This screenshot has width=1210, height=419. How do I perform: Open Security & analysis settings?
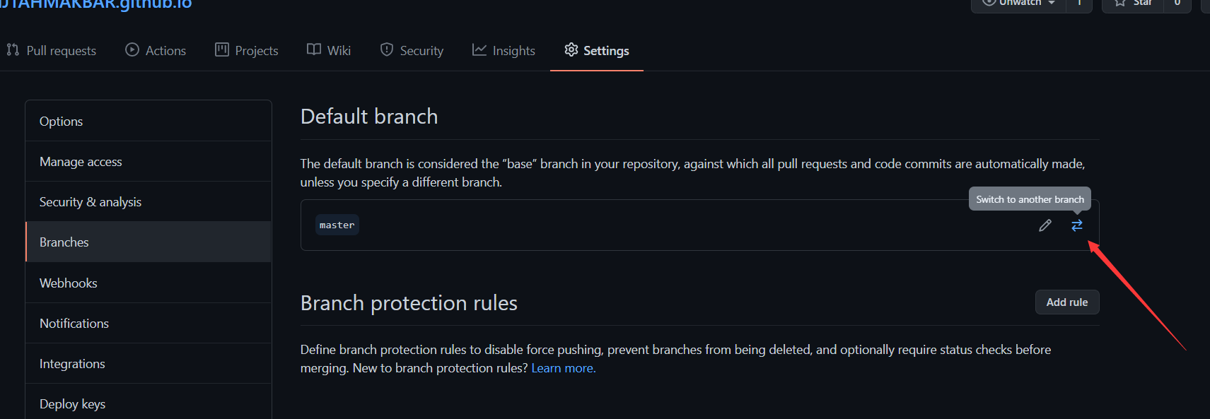coord(91,202)
